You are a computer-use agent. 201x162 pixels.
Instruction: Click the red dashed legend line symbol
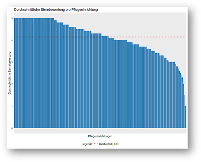96,144
